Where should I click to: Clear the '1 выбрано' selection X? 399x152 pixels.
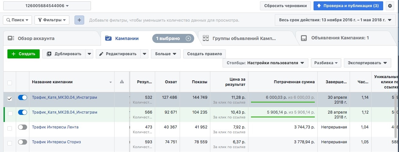tap(188, 38)
